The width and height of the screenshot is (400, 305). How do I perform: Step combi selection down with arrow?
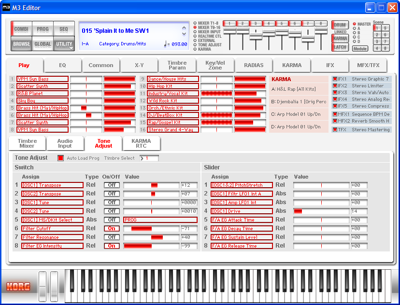pos(184,34)
